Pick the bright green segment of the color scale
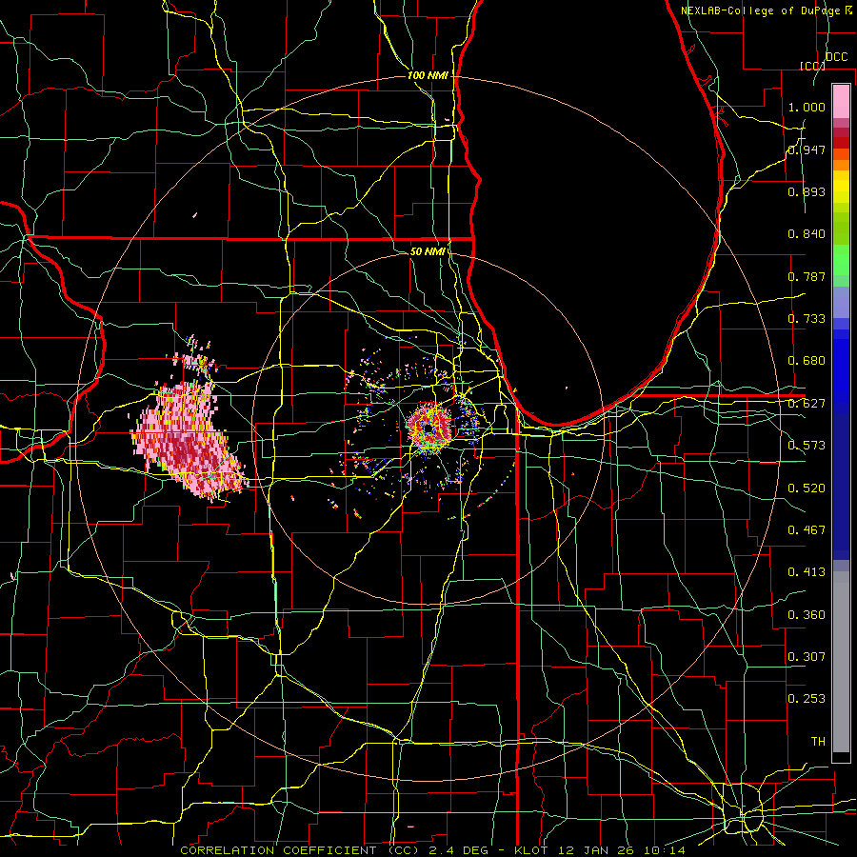 (x=841, y=260)
